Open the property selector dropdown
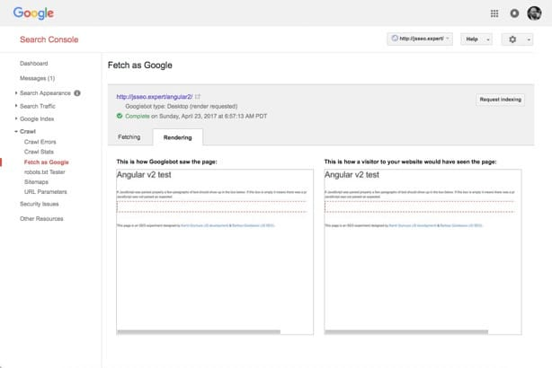This screenshot has height=368, width=552. point(420,39)
